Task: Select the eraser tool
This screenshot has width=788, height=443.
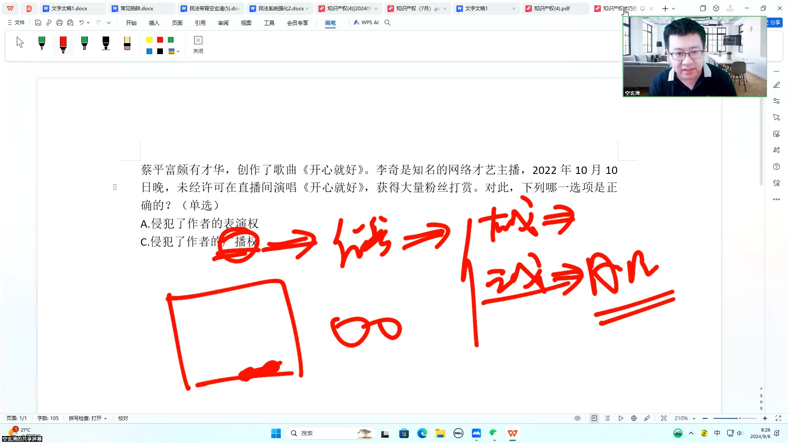Action: point(127,43)
